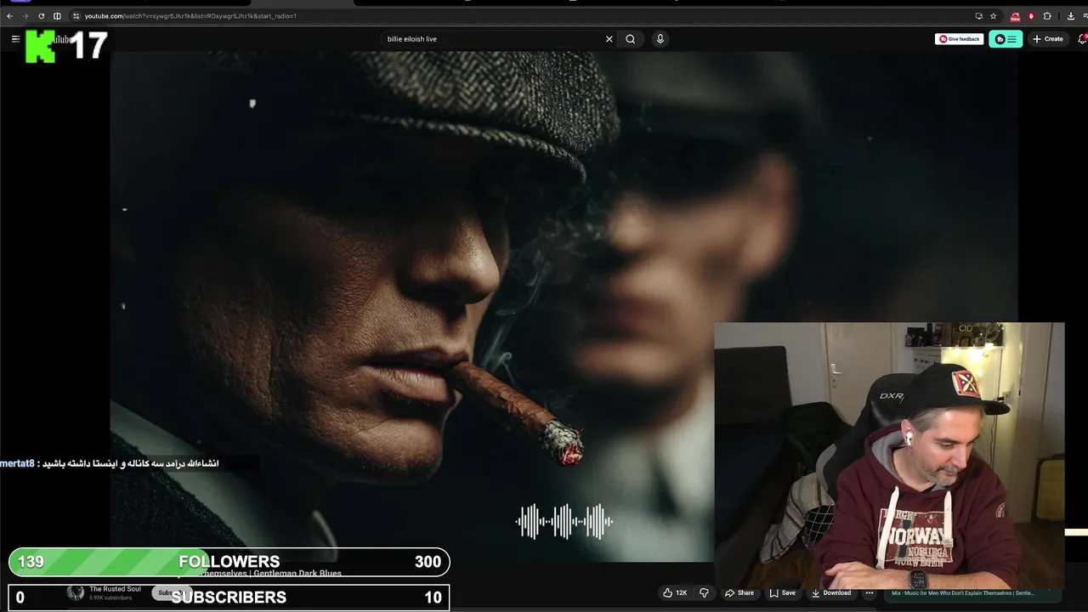Viewport: 1088px width, 612px height.
Task: Dislike the video
Action: coord(704,592)
